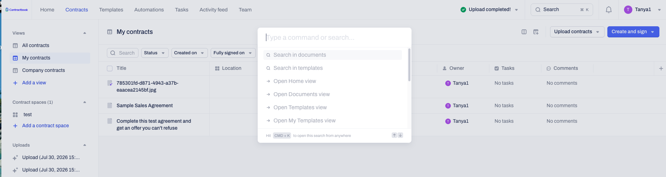Click Add a contract space link

(45, 125)
